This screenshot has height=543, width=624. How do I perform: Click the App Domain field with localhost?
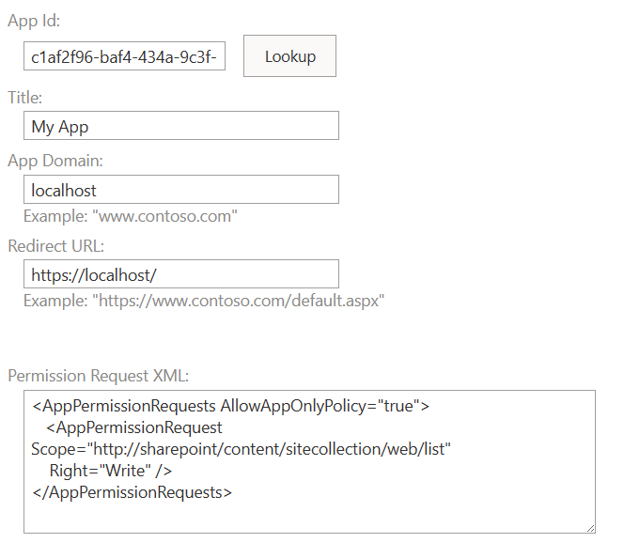tap(181, 190)
